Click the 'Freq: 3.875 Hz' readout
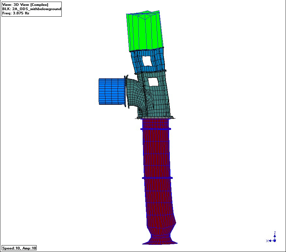Image resolution: width=286 pixels, height=252 pixels. click(x=16, y=13)
